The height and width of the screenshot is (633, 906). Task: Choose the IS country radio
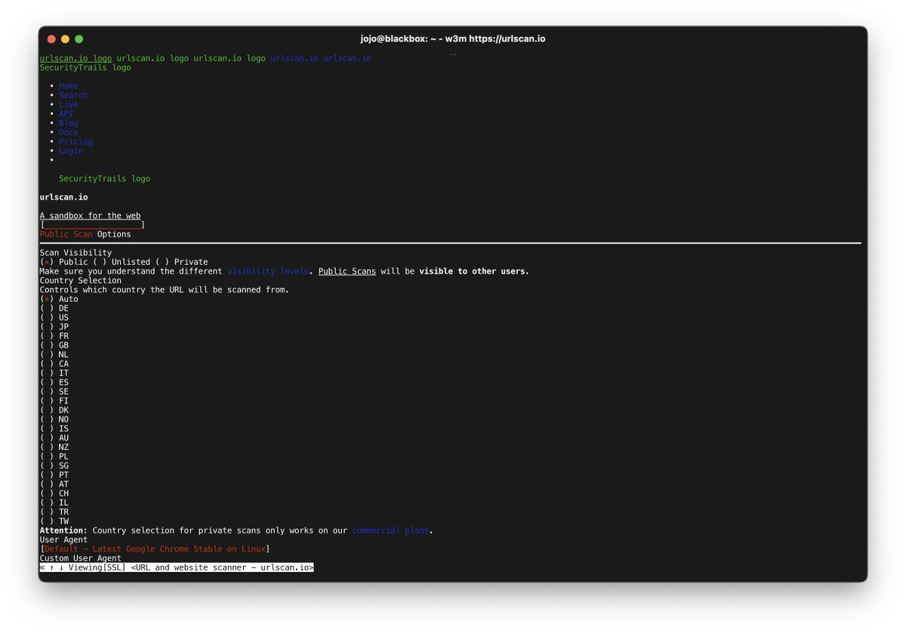(47, 429)
